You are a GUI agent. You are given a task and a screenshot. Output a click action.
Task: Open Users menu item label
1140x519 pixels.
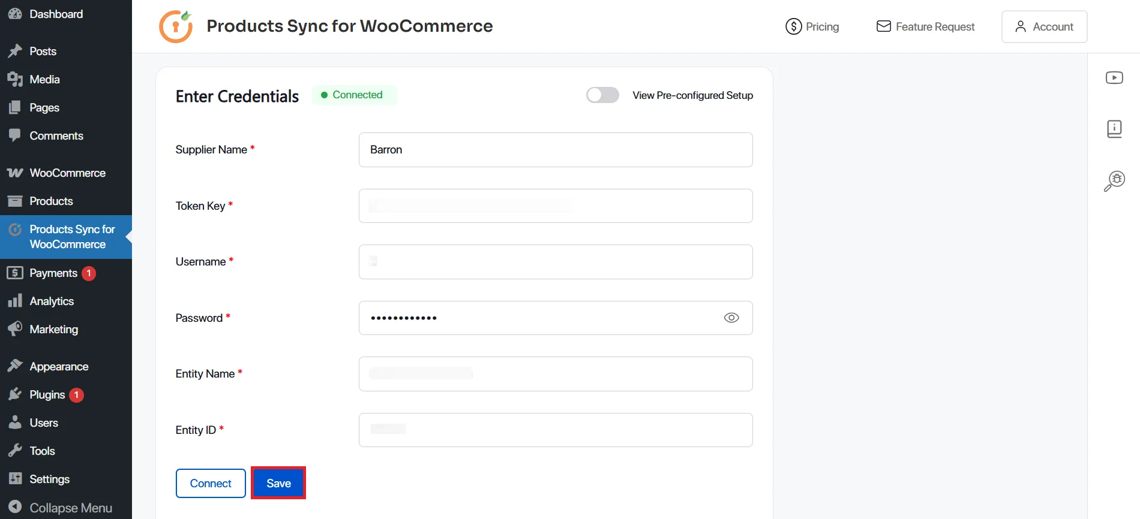(44, 423)
